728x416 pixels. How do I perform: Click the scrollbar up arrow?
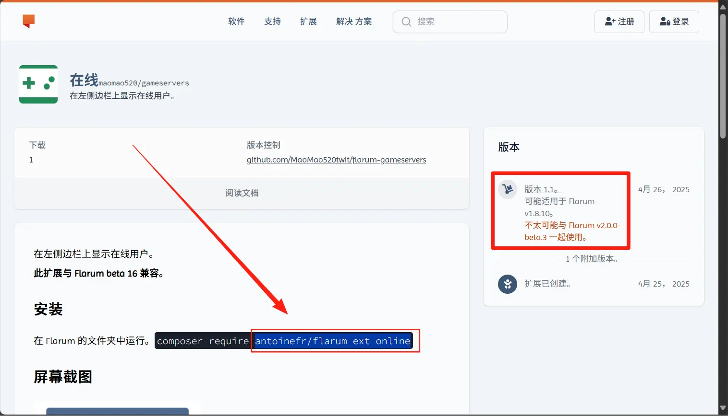click(723, 7)
